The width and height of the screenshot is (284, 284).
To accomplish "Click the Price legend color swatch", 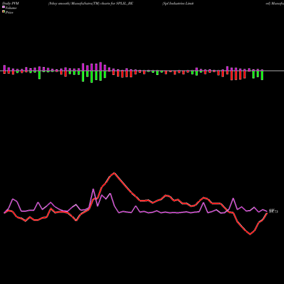I will point(3,12).
